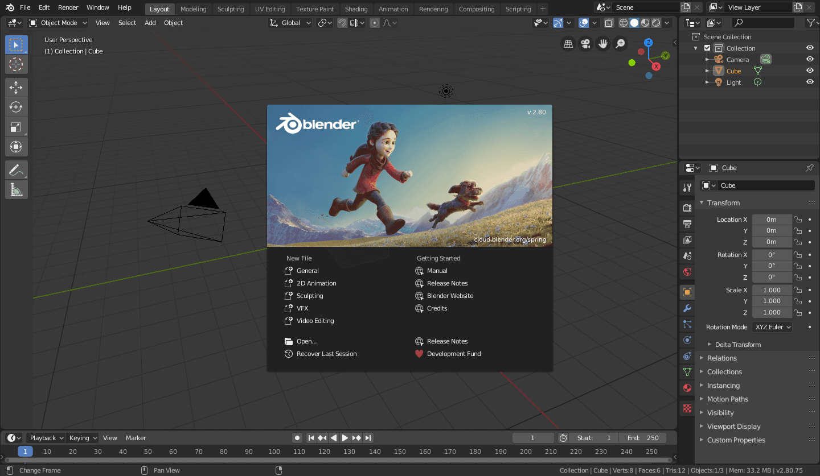Open the Render menu
The image size is (820, 476).
click(x=68, y=7)
